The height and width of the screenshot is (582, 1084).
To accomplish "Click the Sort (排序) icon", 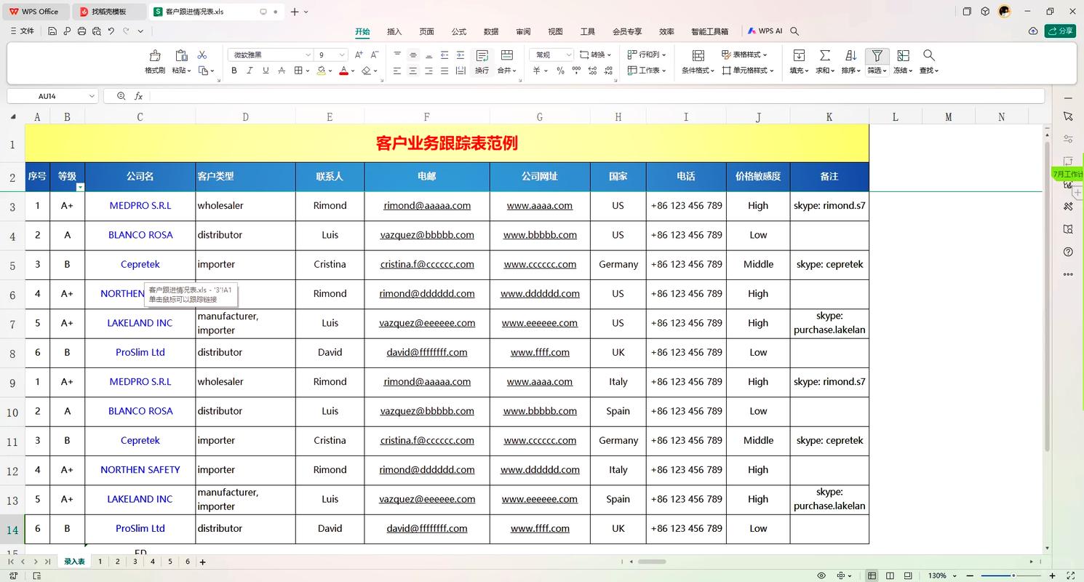I will (x=850, y=55).
